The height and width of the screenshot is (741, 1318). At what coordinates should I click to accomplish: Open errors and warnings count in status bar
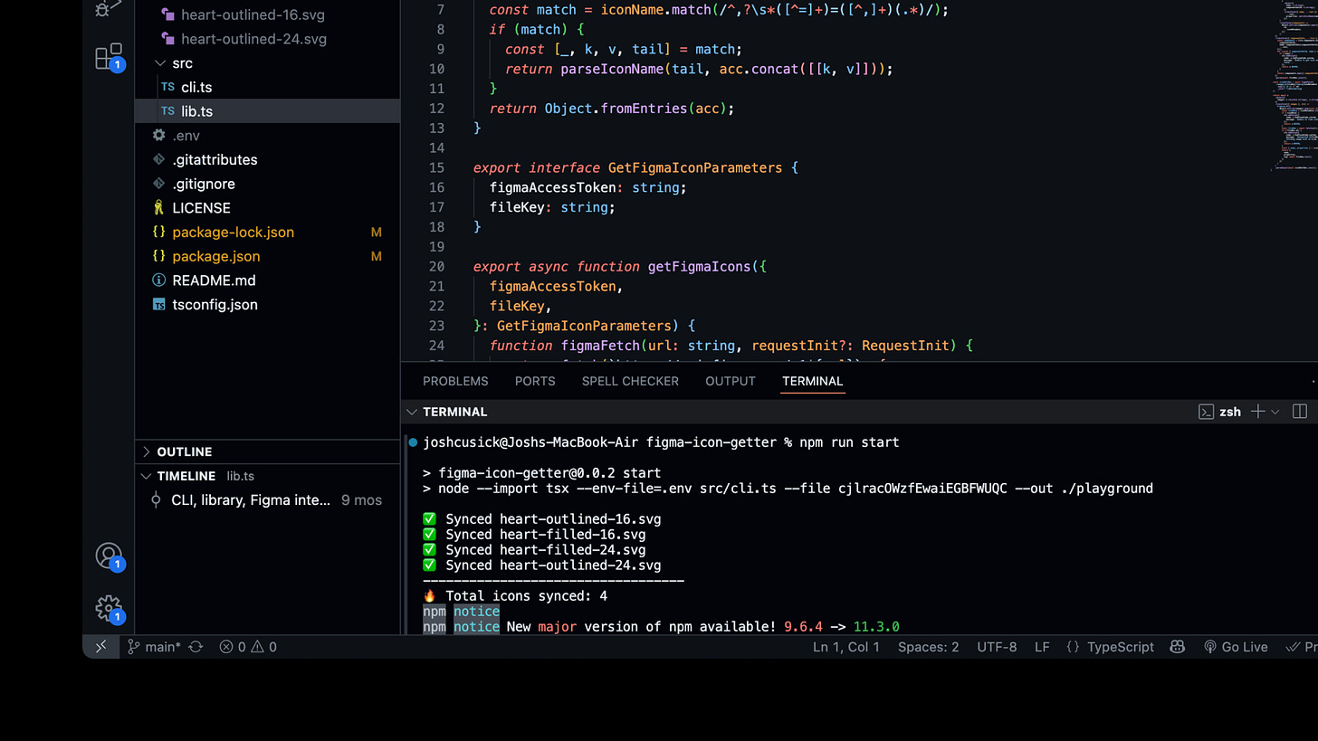click(x=248, y=647)
